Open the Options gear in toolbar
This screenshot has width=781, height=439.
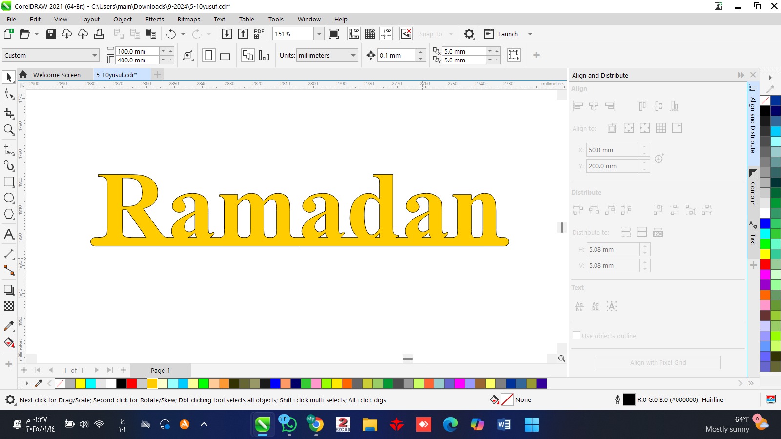(x=469, y=34)
